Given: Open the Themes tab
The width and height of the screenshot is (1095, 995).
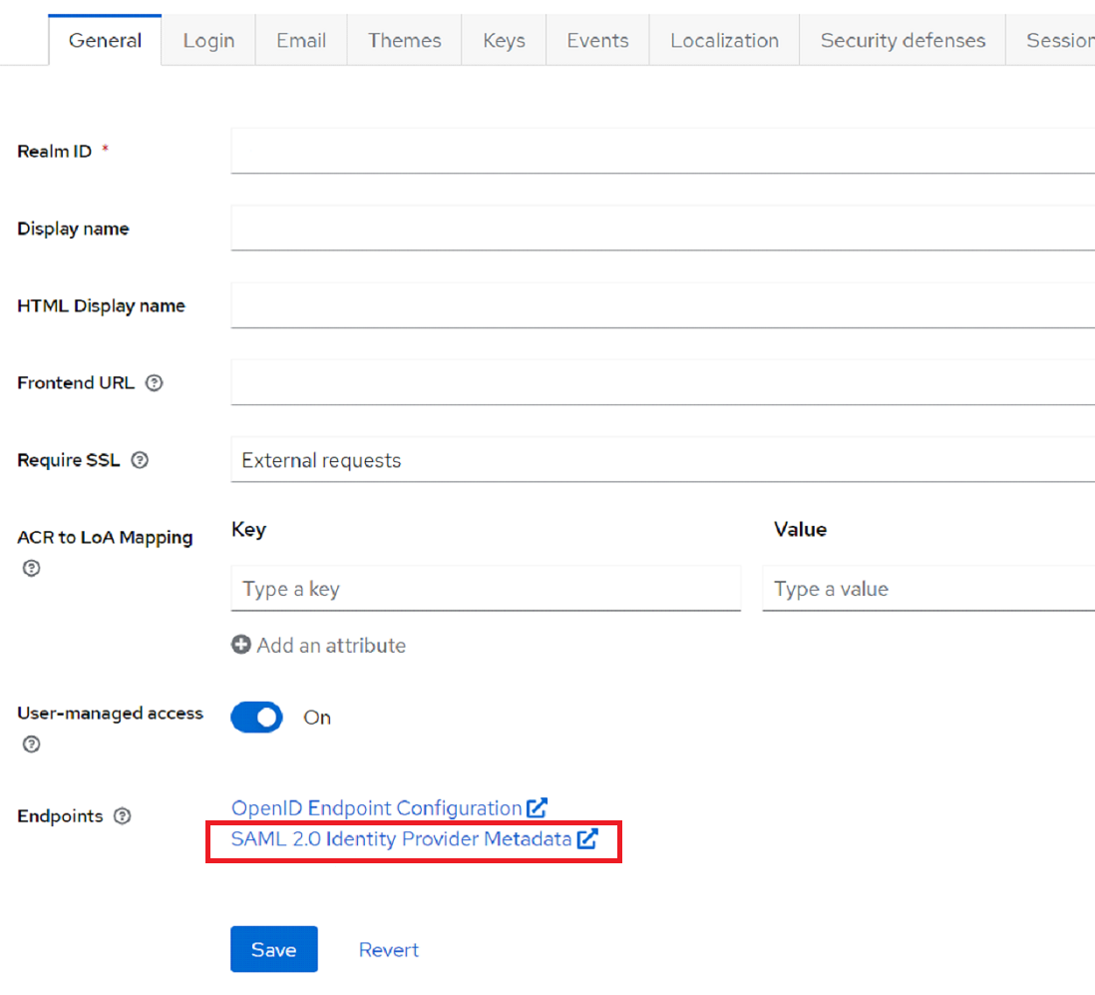Looking at the screenshot, I should (404, 41).
